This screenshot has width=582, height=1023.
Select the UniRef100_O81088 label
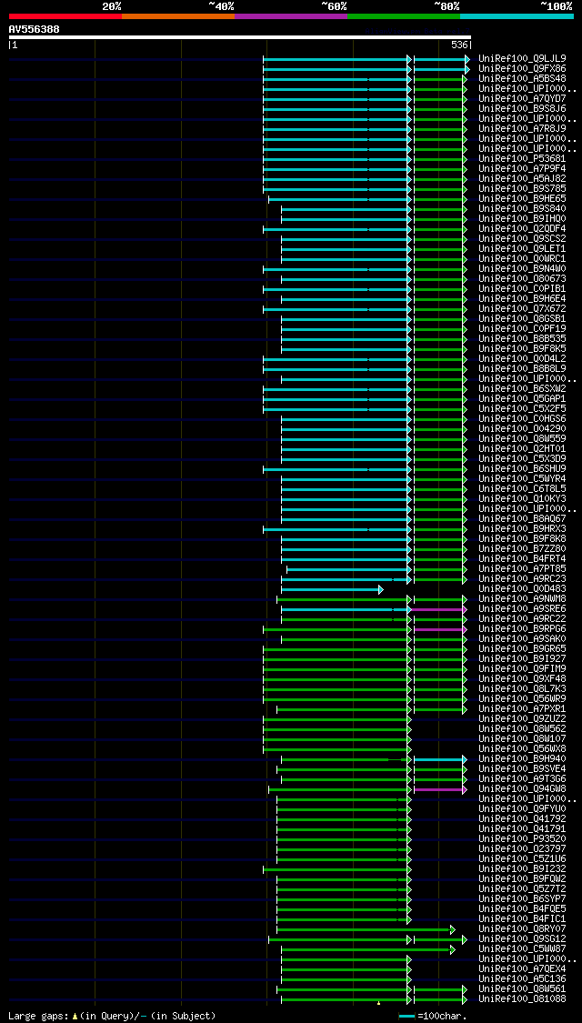point(522,998)
